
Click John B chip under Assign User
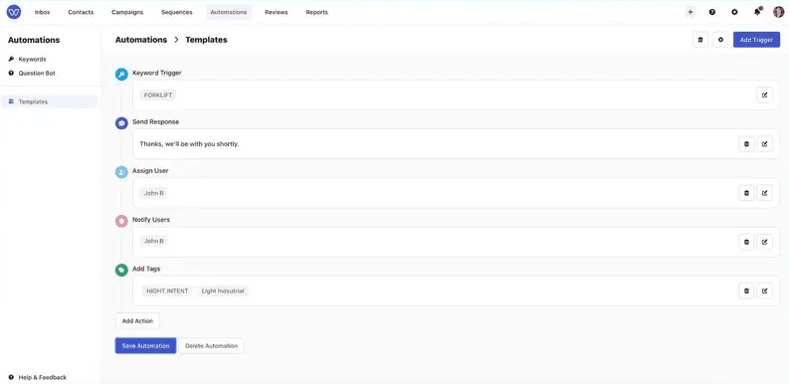[x=154, y=193]
